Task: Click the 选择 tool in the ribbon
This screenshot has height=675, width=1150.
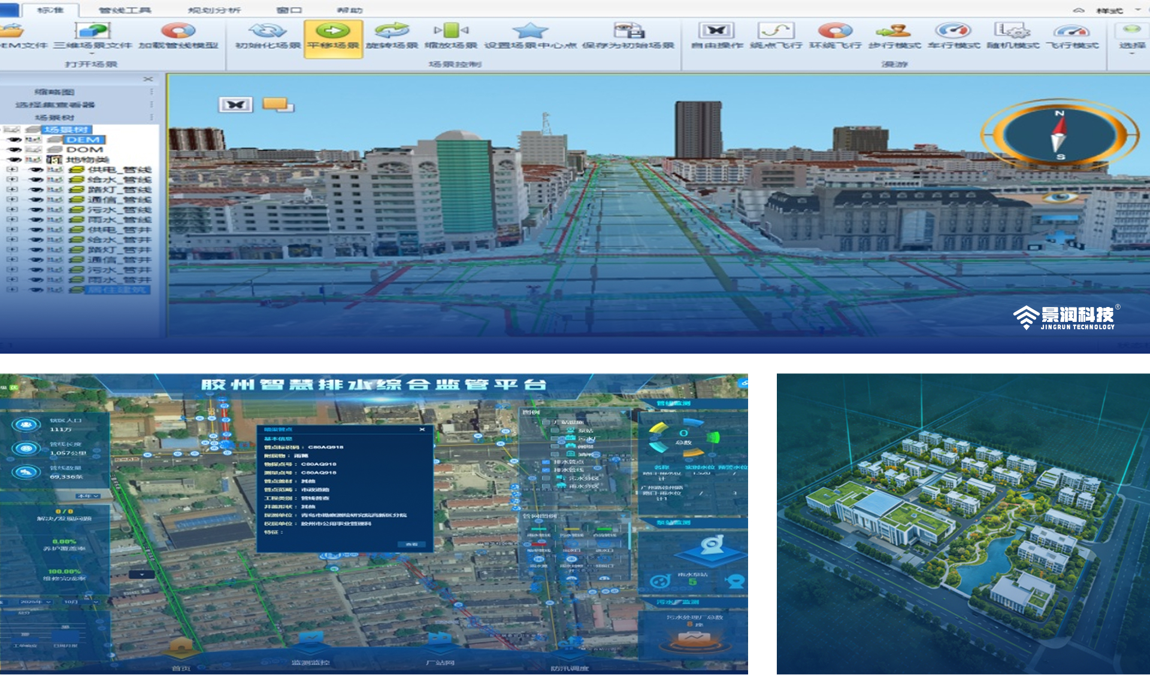Action: tap(1131, 37)
